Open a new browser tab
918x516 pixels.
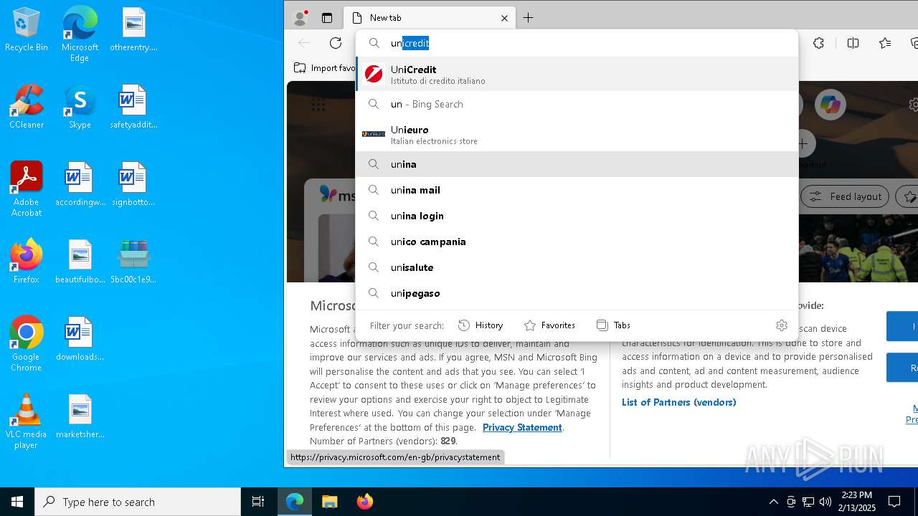click(x=529, y=18)
